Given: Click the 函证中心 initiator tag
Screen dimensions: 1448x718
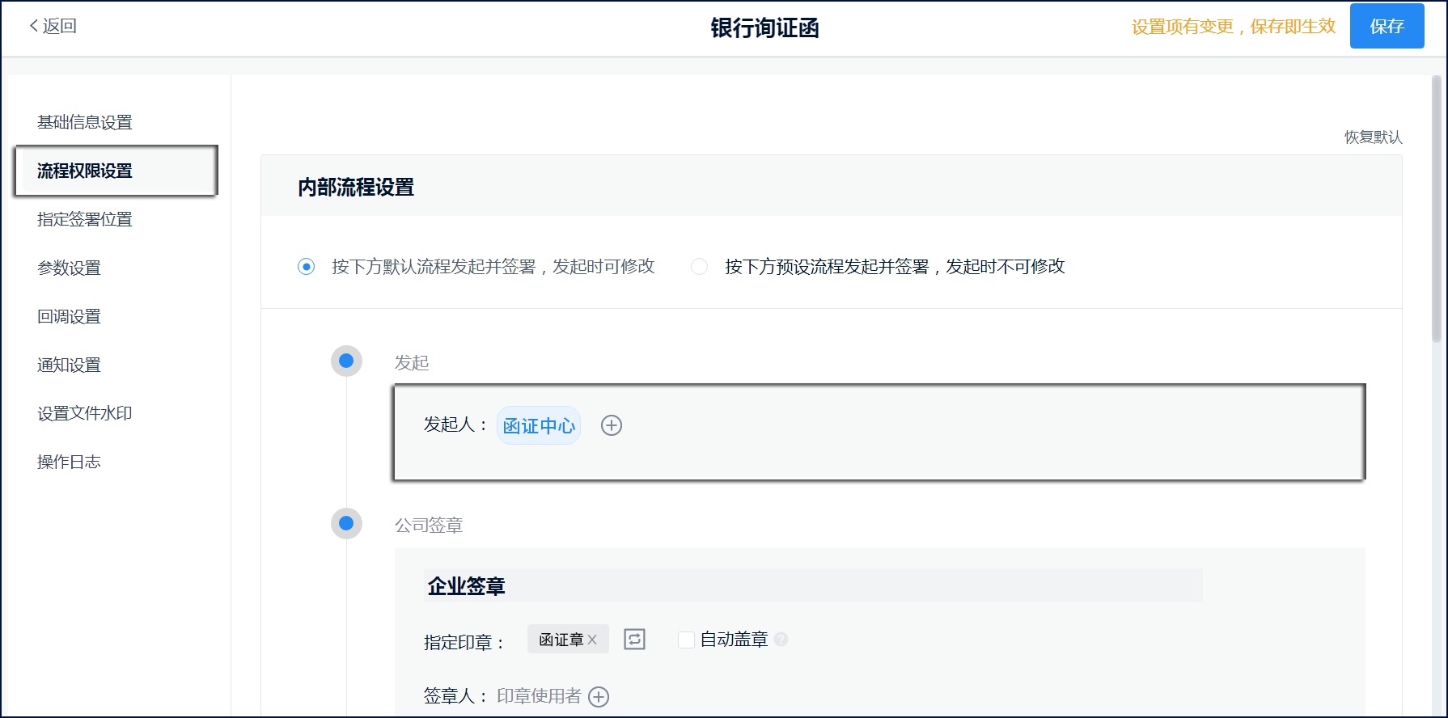Looking at the screenshot, I should [x=539, y=425].
